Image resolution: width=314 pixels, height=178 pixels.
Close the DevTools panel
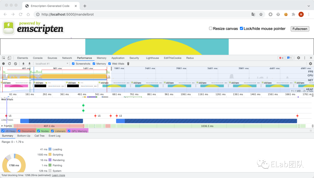pos(311,58)
